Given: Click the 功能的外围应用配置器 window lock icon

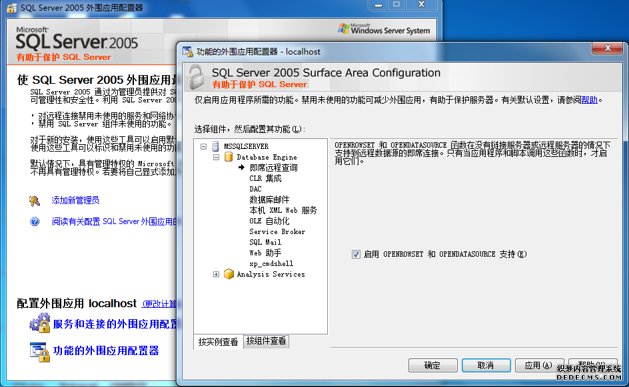Looking at the screenshot, I should pyautogui.click(x=39, y=350).
